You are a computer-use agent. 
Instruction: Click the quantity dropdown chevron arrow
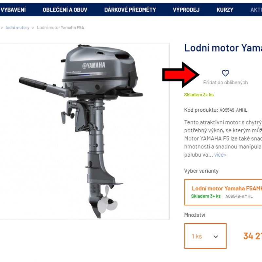pos(216,236)
